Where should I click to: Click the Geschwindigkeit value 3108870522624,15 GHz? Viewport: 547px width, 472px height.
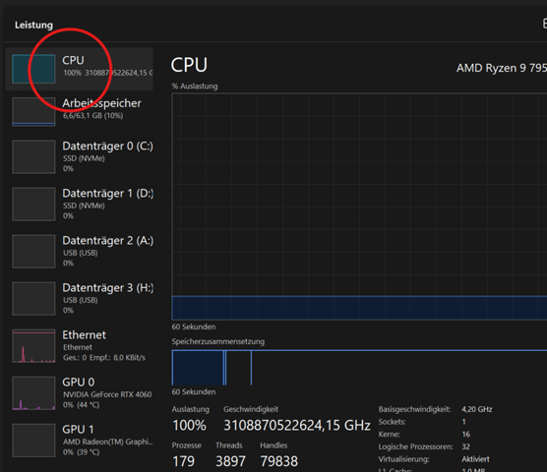point(297,425)
